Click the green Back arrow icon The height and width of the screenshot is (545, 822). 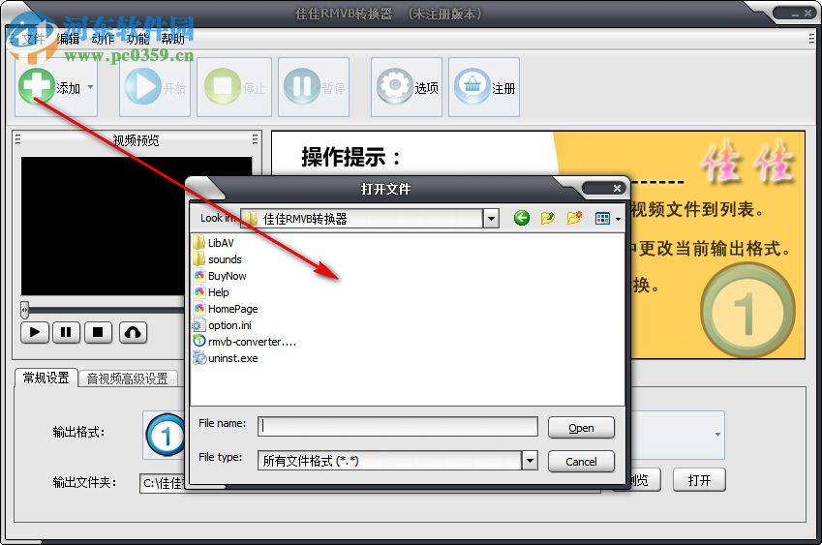pyautogui.click(x=522, y=218)
